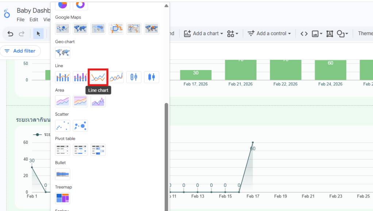Pick the first Scatter chart icon

click(x=62, y=126)
